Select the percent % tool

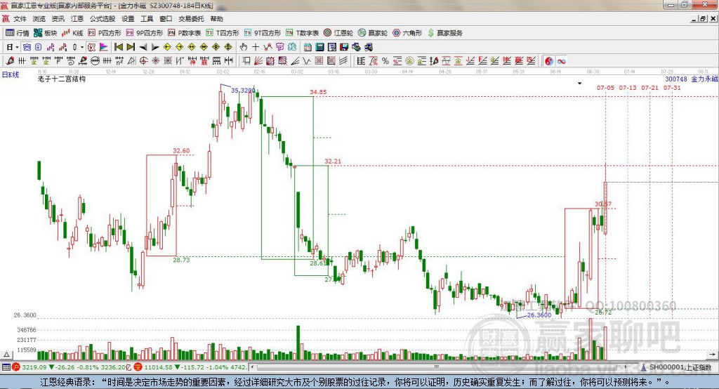click(385, 61)
